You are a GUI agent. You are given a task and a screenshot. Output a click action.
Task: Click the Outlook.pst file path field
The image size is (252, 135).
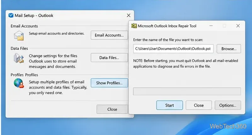(x=173, y=49)
